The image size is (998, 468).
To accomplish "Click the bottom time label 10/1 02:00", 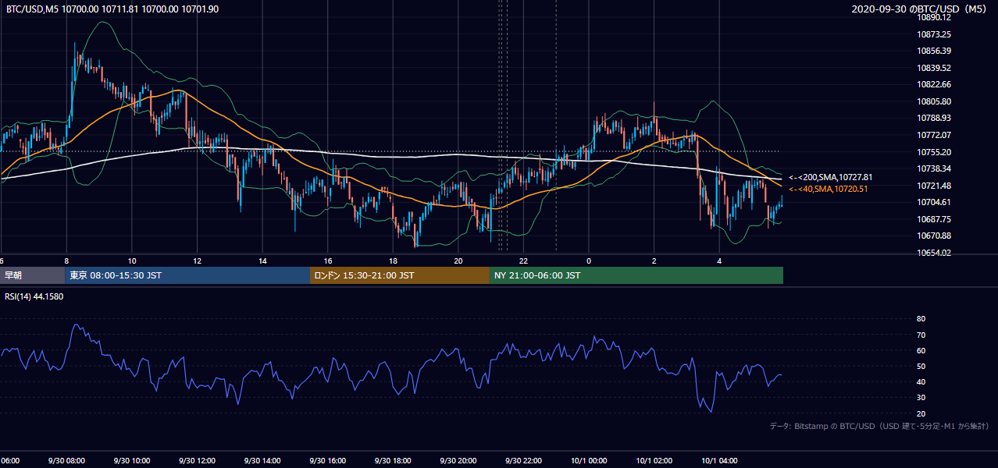I will tap(654, 461).
